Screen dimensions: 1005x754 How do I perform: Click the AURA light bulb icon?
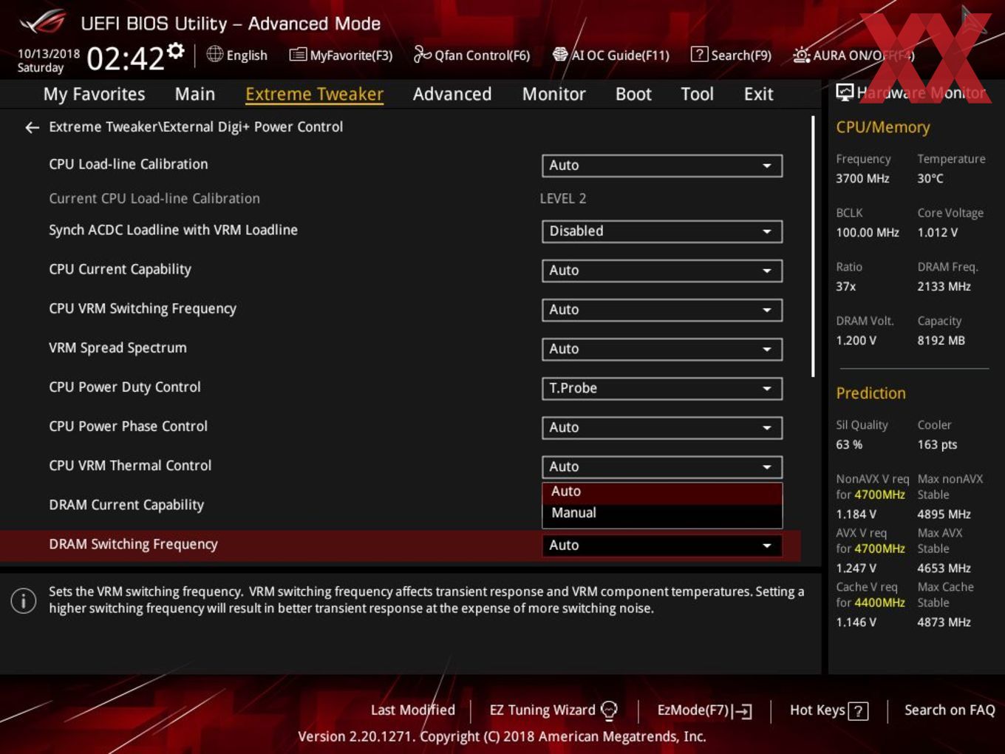click(802, 55)
